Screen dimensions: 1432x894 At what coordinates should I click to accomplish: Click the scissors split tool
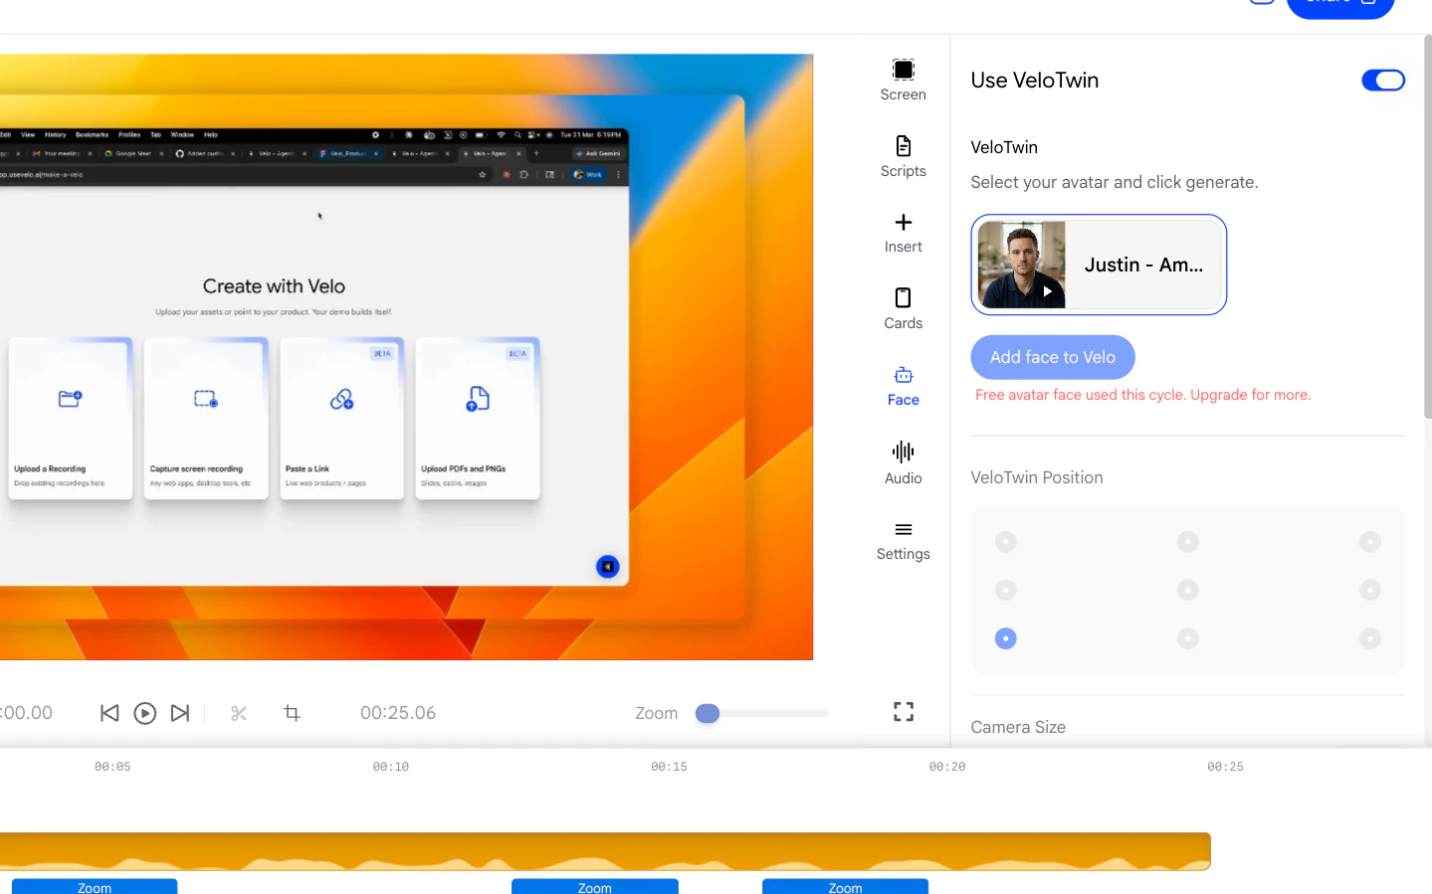pos(239,713)
